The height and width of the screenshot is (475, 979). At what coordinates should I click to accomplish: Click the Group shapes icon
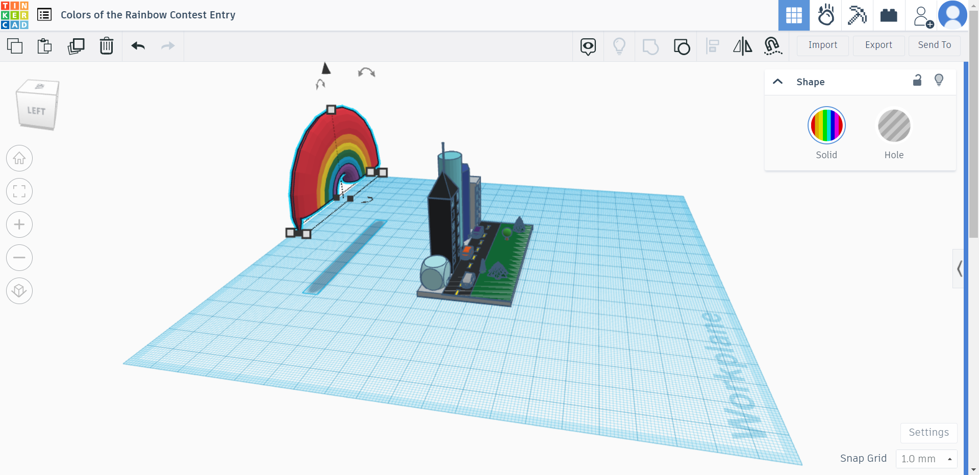pyautogui.click(x=650, y=46)
